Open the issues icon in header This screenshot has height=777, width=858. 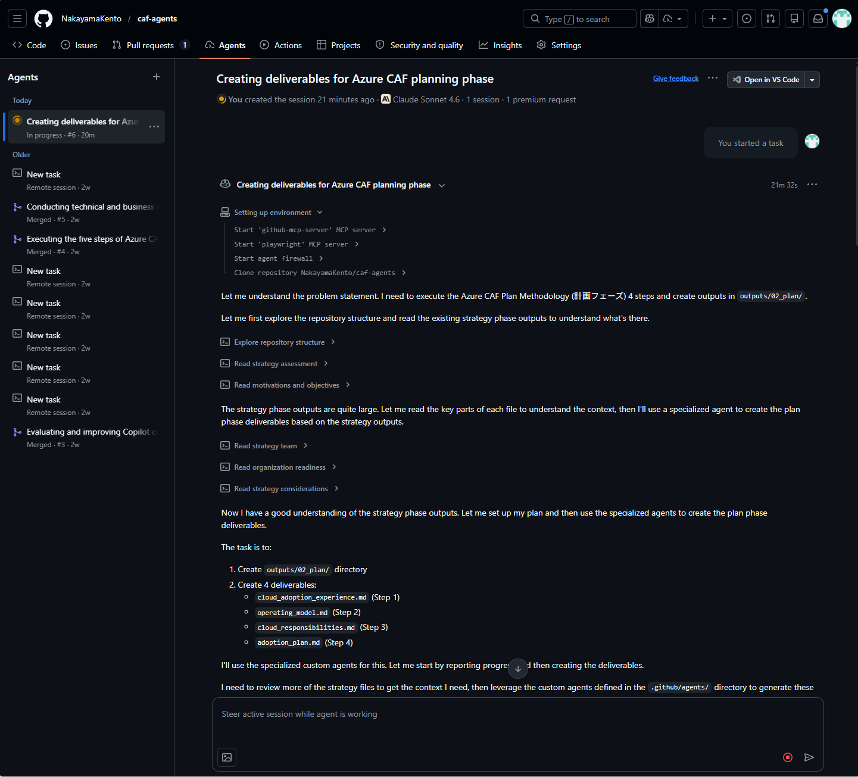[747, 18]
